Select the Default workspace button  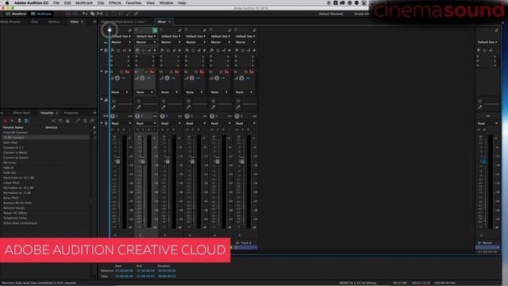click(331, 14)
